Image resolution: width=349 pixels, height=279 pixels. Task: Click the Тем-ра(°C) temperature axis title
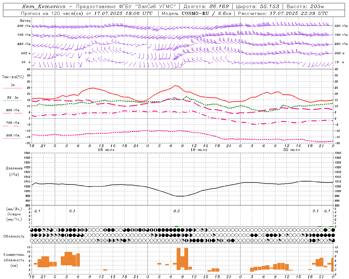click(x=13, y=77)
